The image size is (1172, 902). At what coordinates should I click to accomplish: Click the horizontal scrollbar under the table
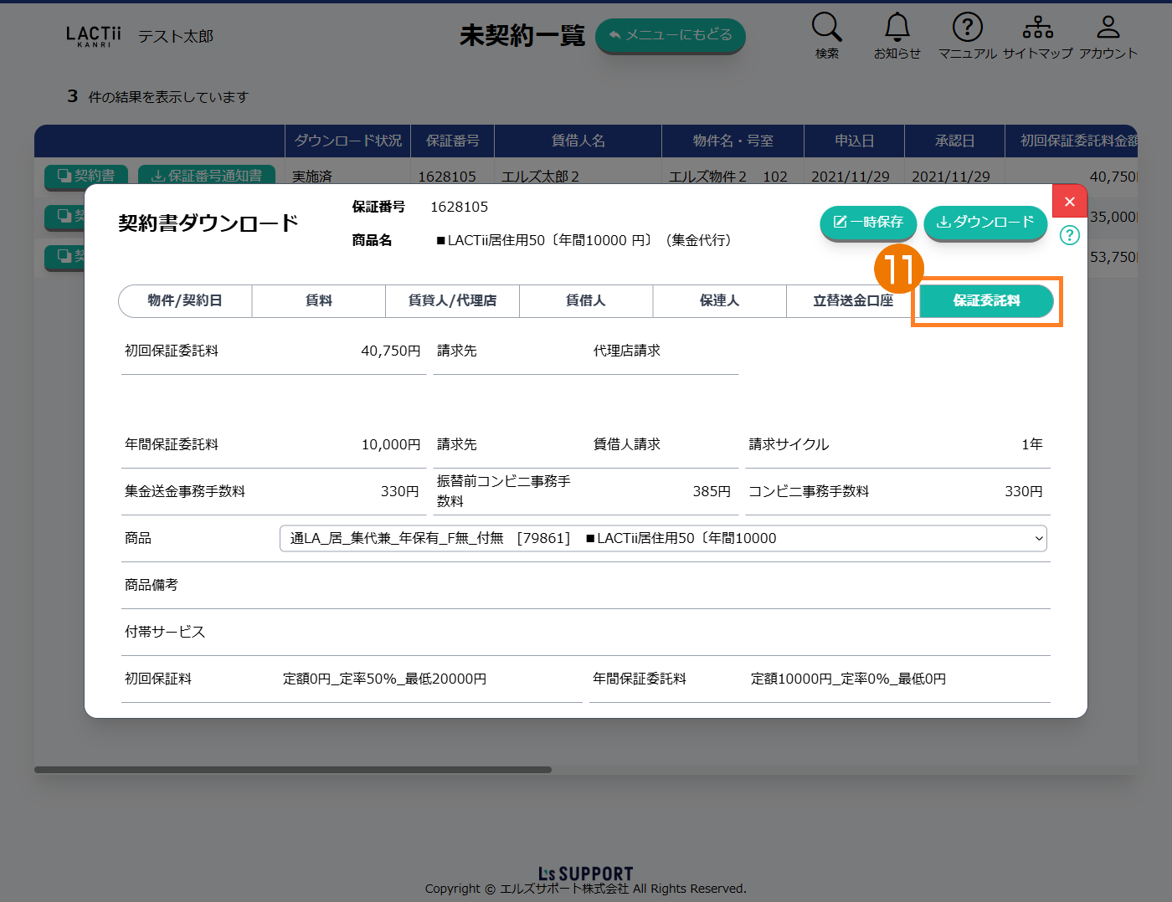click(x=293, y=770)
